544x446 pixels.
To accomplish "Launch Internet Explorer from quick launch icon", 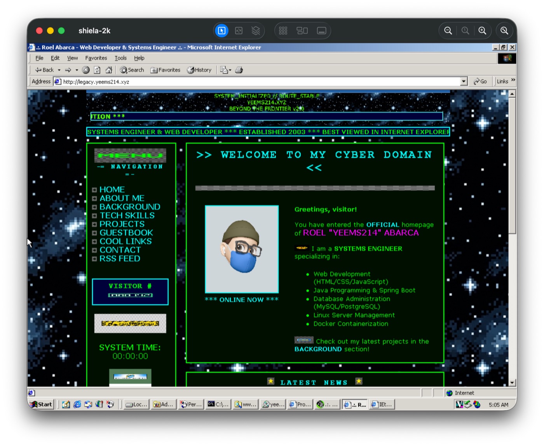I will (x=77, y=404).
